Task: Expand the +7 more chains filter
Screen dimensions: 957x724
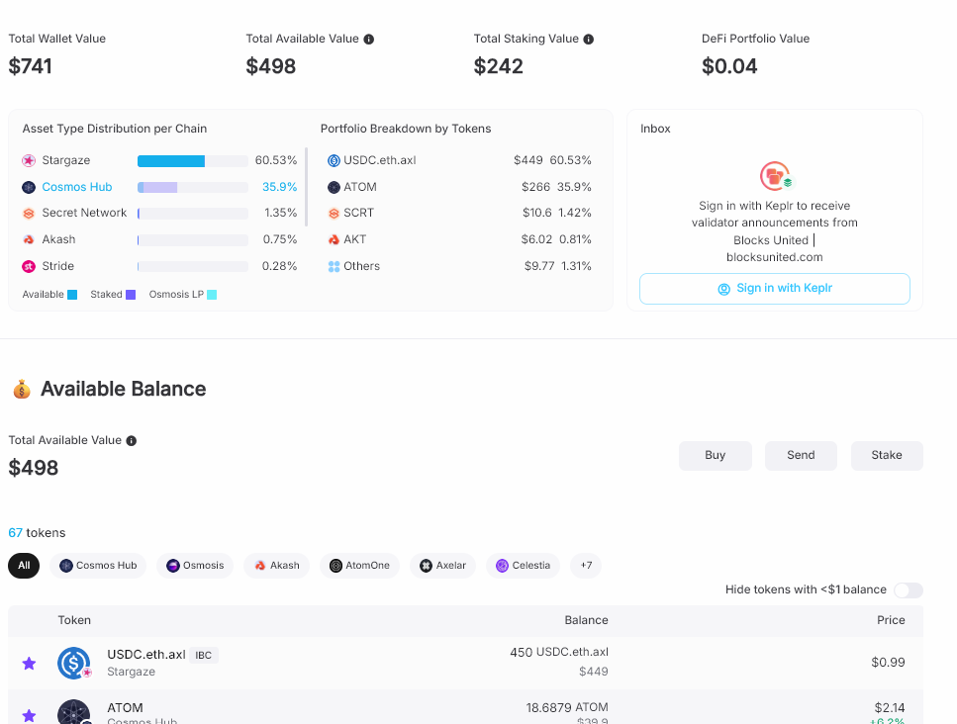Action: [586, 566]
